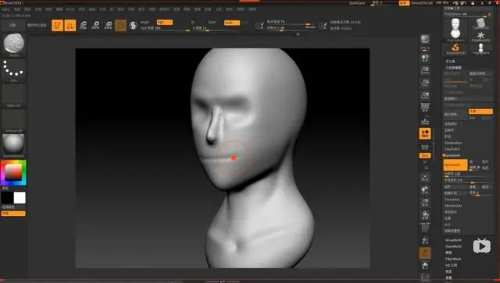Open the Alpha menu
This screenshot has width=500, height=283.
coord(5,9)
